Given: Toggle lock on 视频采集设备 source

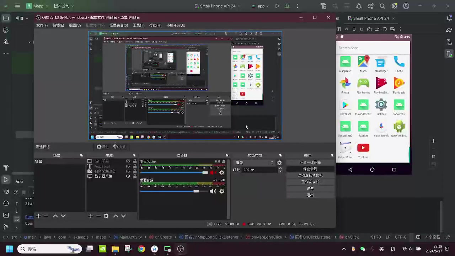Looking at the screenshot, I should (x=135, y=171).
